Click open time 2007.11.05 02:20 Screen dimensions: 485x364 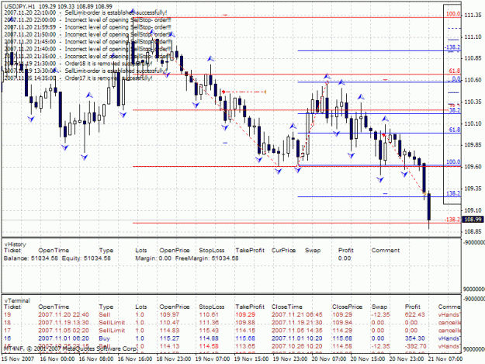[64, 331]
